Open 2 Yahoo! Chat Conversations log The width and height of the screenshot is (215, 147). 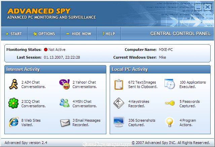pyautogui.click(x=84, y=85)
